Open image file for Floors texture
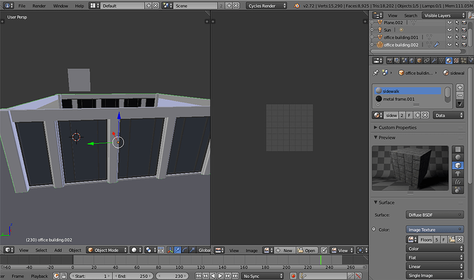This screenshot has height=280, width=474. [x=452, y=239]
